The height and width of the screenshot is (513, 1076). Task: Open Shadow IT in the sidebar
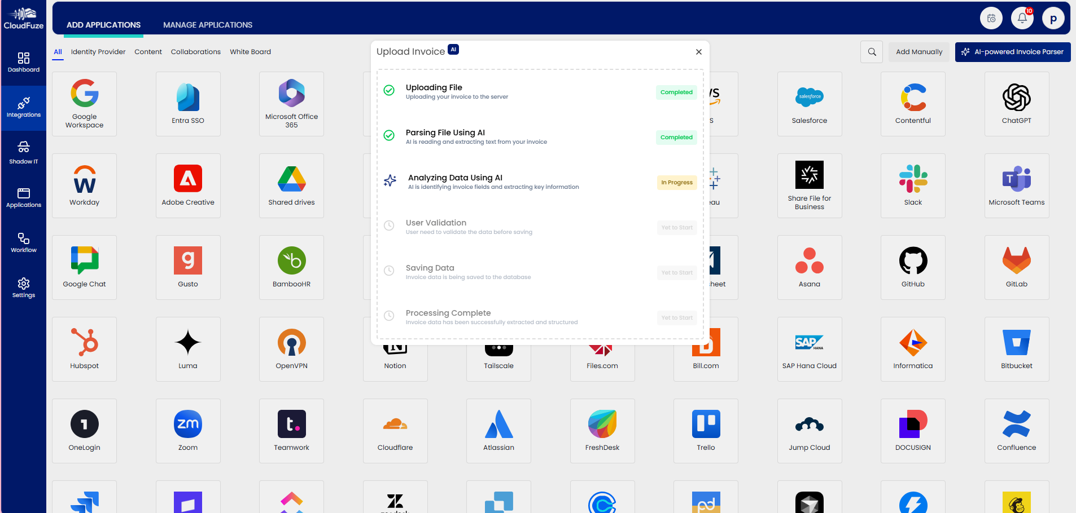tap(24, 153)
